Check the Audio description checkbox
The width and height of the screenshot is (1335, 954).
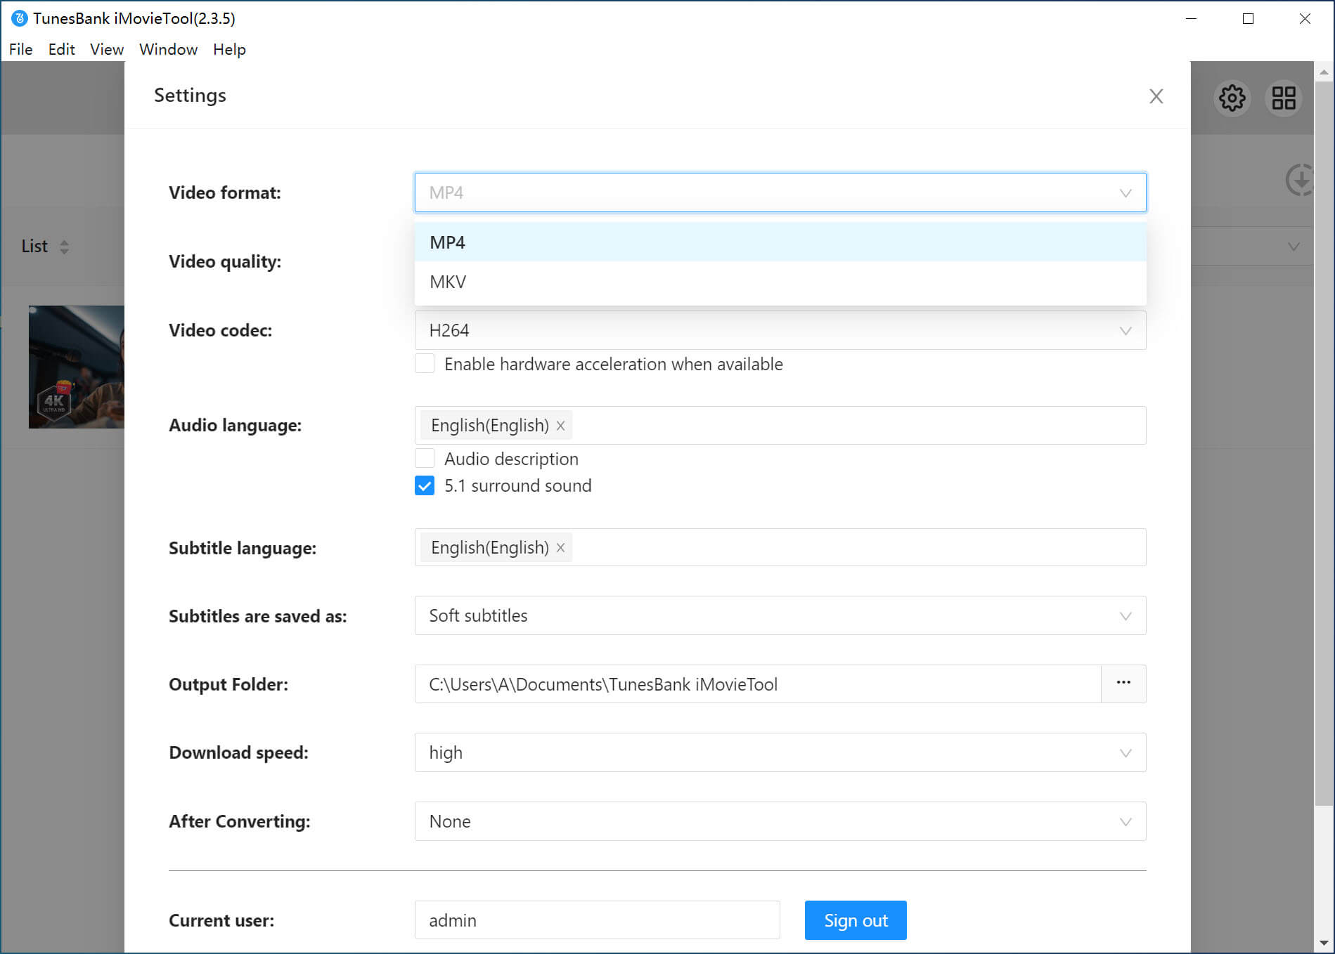pyautogui.click(x=425, y=459)
